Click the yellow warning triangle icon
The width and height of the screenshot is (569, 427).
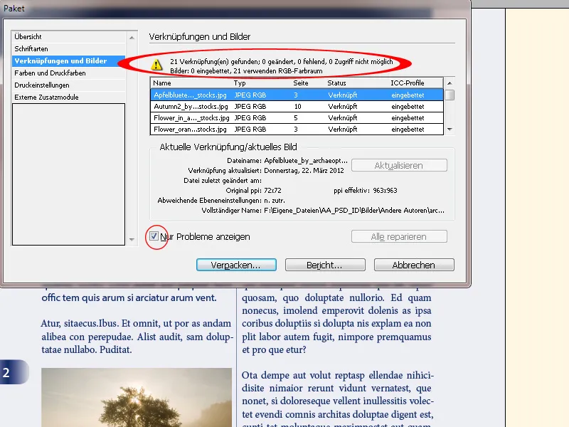(x=156, y=65)
